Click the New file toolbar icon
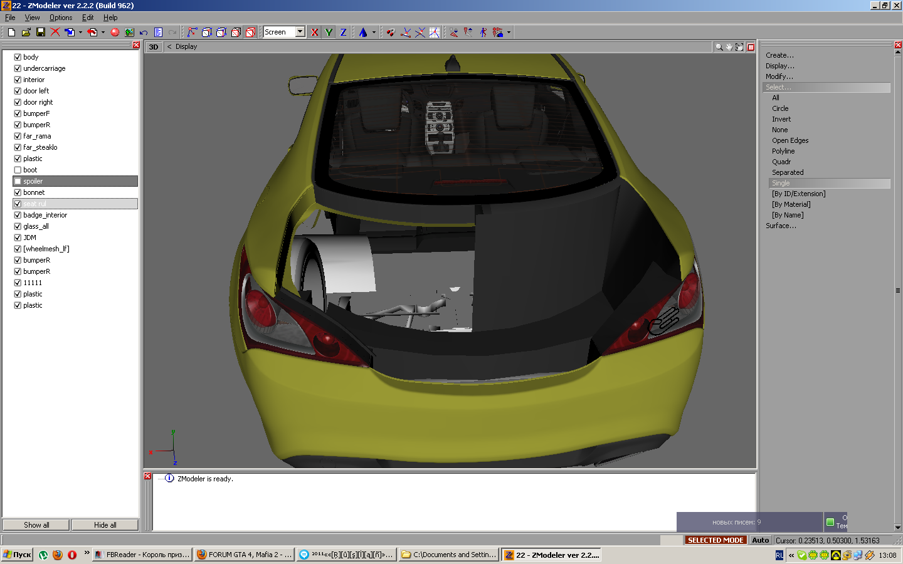The height and width of the screenshot is (564, 903). pos(11,32)
